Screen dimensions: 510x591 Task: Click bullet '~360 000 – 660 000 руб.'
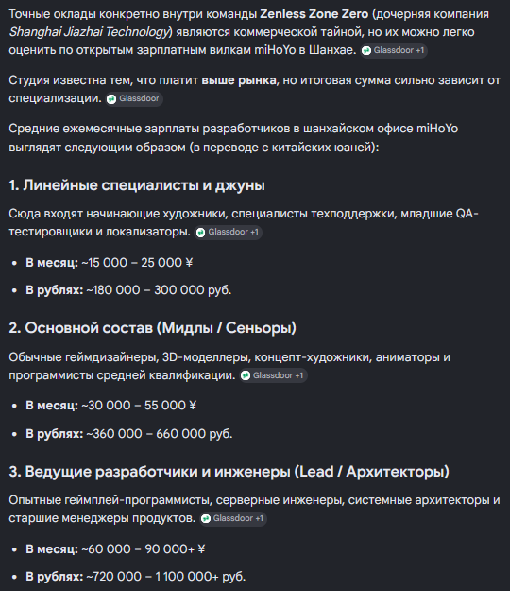(x=160, y=434)
